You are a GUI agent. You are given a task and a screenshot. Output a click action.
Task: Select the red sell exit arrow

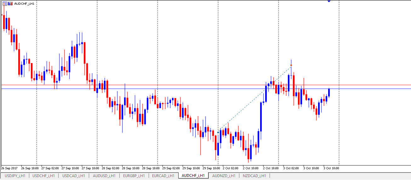[x=291, y=65]
